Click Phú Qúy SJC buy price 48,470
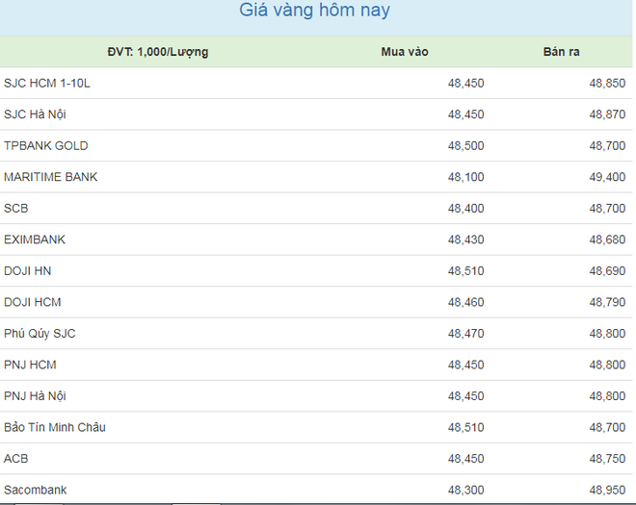 coord(466,334)
